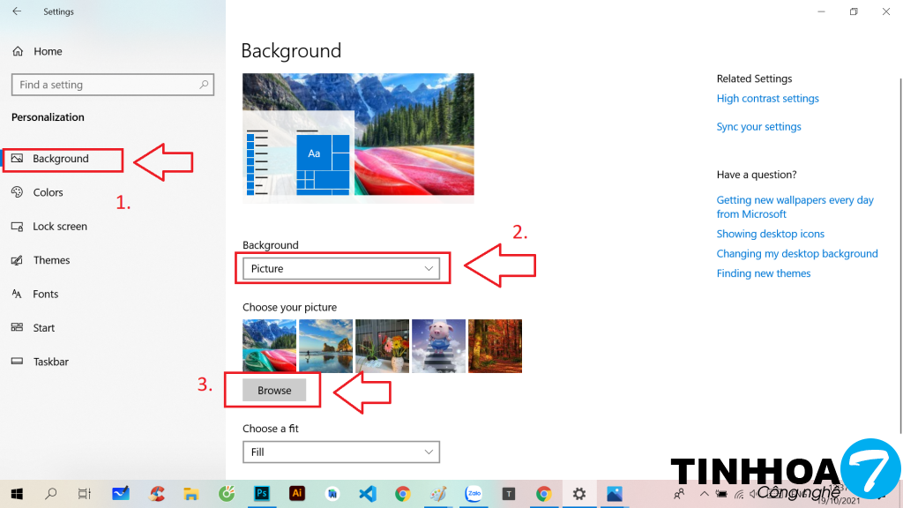Open Visual Studio Code from taskbar
The image size is (903, 508).
tap(367, 494)
